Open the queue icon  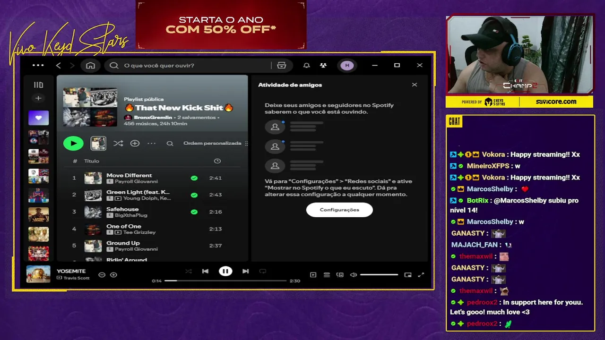point(327,275)
